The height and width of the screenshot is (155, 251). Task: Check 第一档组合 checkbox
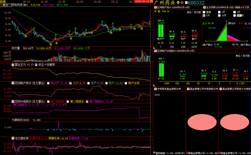tap(48, 101)
